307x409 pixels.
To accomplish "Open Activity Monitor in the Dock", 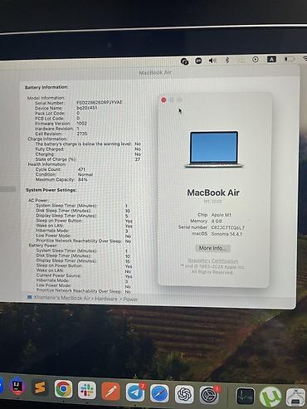I will coord(245,397).
